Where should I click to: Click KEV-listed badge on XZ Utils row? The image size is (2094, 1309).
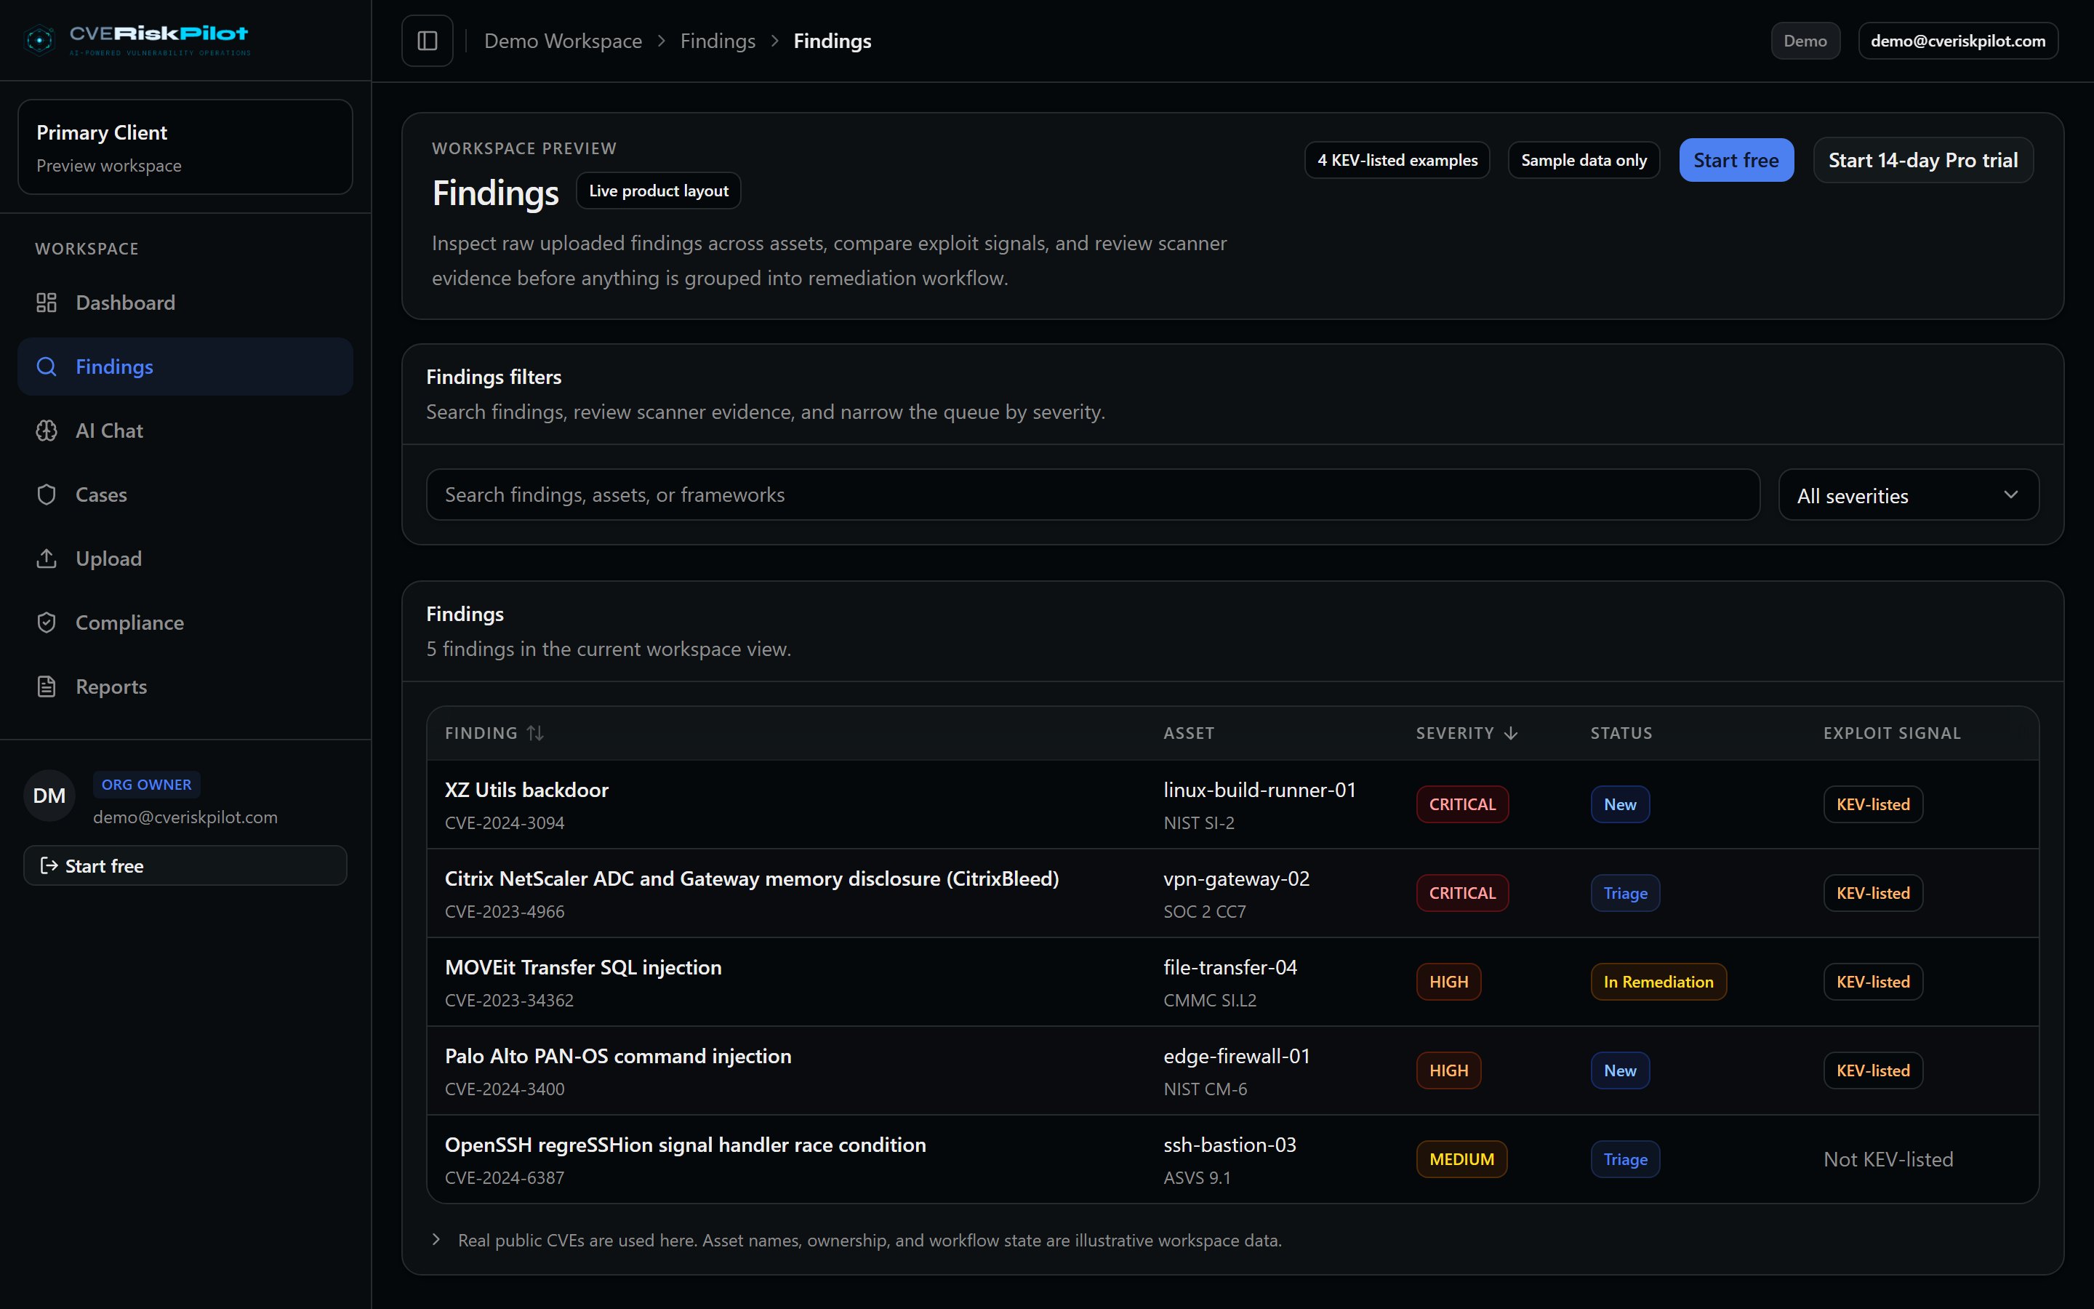click(x=1874, y=804)
